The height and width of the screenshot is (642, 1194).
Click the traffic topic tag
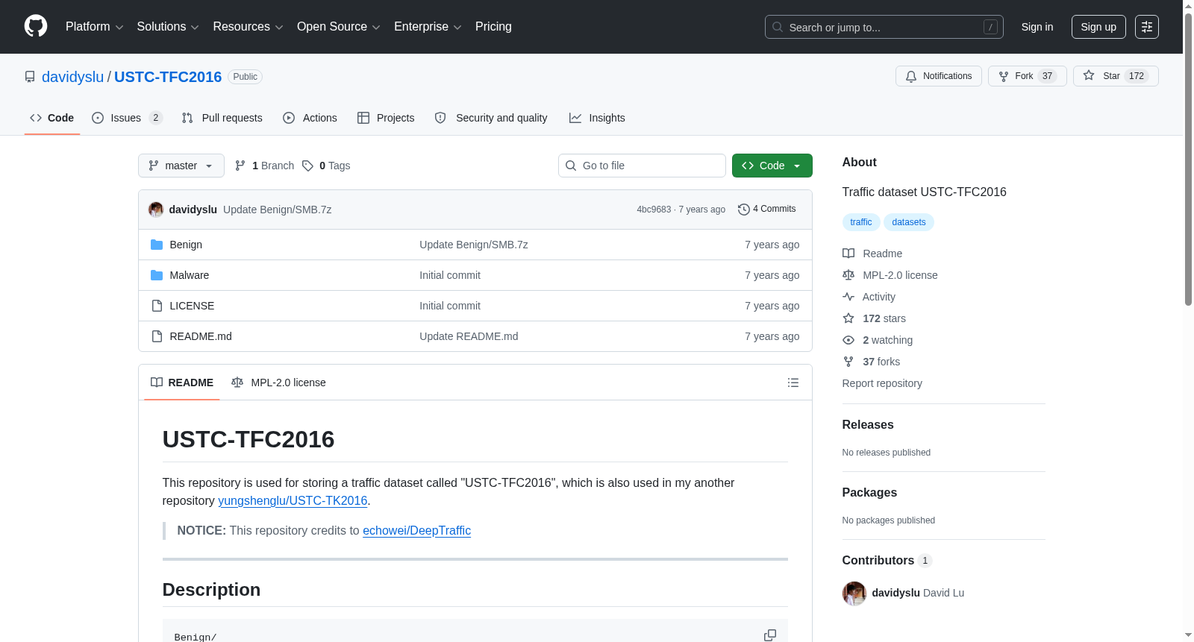[860, 222]
